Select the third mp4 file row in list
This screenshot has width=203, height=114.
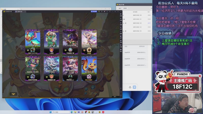135,65
